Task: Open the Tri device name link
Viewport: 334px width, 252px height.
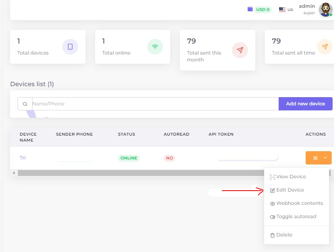Action: coord(22,158)
